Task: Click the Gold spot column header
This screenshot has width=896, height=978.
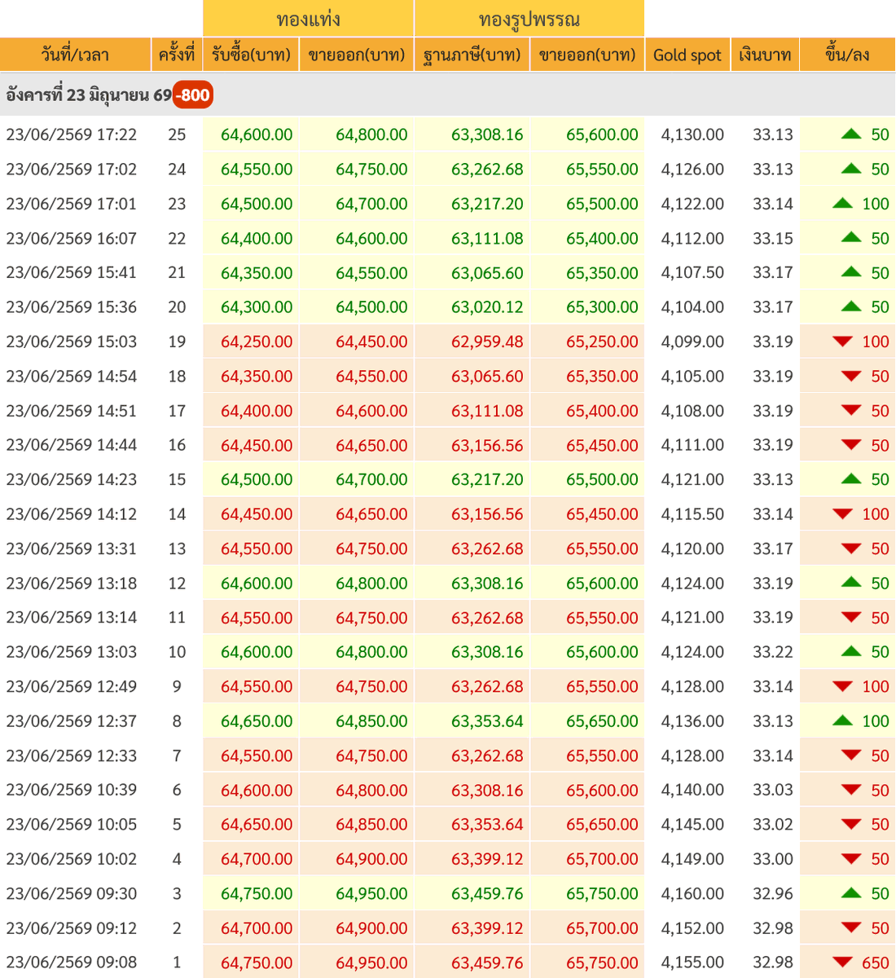Action: coord(687,55)
